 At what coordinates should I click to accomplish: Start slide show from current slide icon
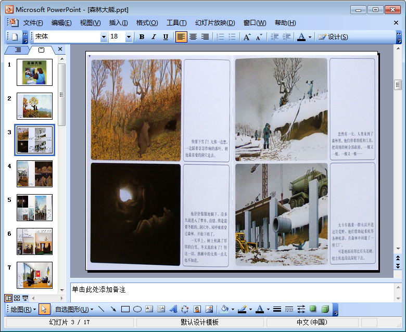(x=25, y=298)
